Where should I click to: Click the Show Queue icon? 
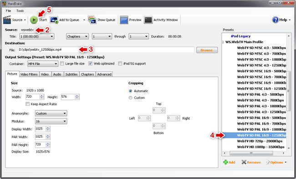[92, 20]
